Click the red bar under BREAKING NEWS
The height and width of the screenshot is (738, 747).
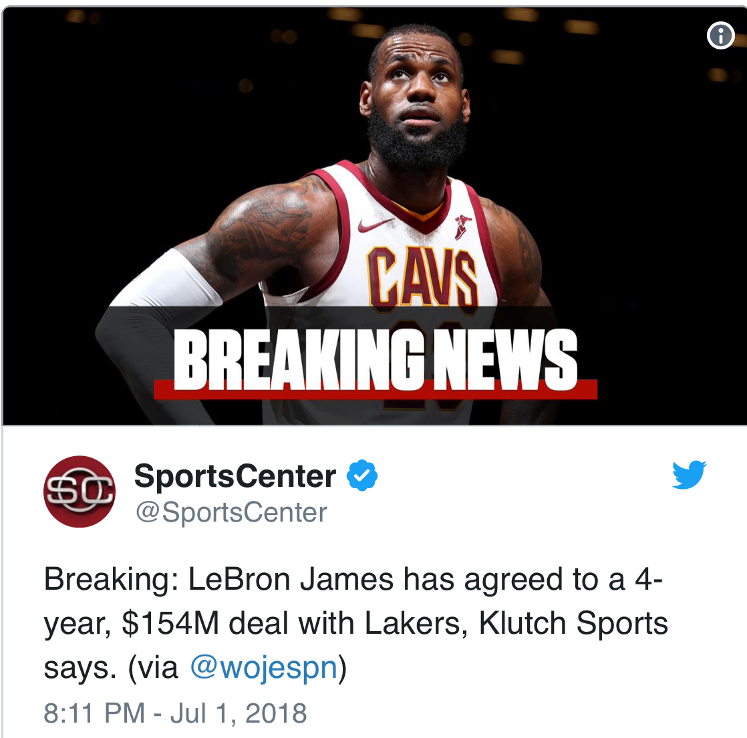(x=376, y=389)
